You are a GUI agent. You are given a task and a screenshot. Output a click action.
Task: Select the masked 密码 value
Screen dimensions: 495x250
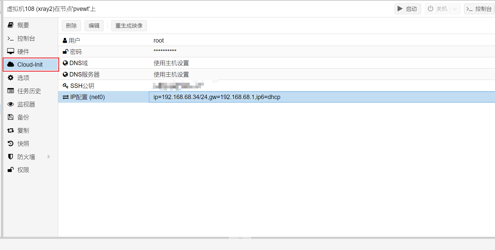click(x=165, y=51)
